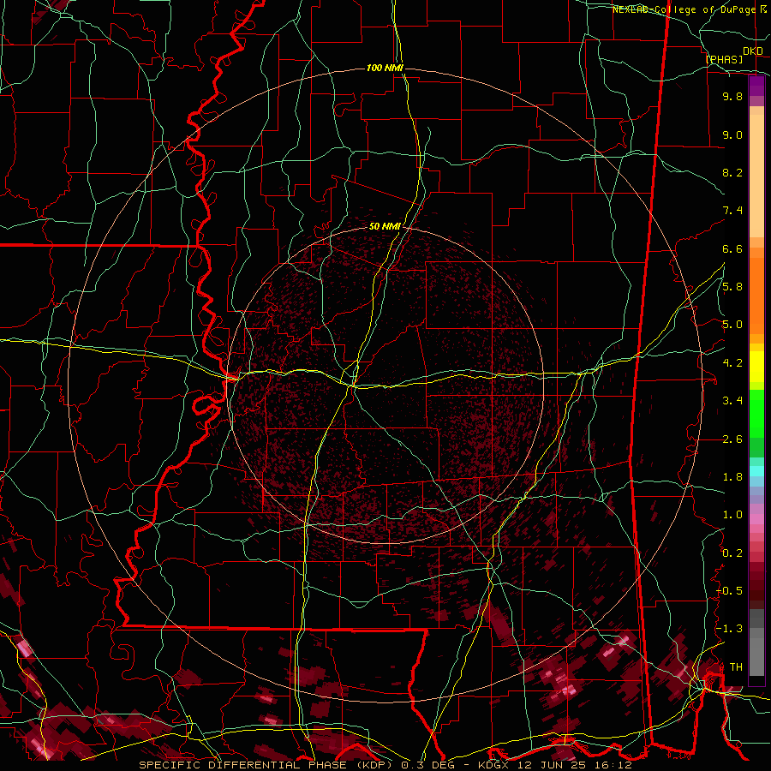The image size is (771, 771).
Task: Click the 16:12 timestamp in caption
Action: (612, 765)
